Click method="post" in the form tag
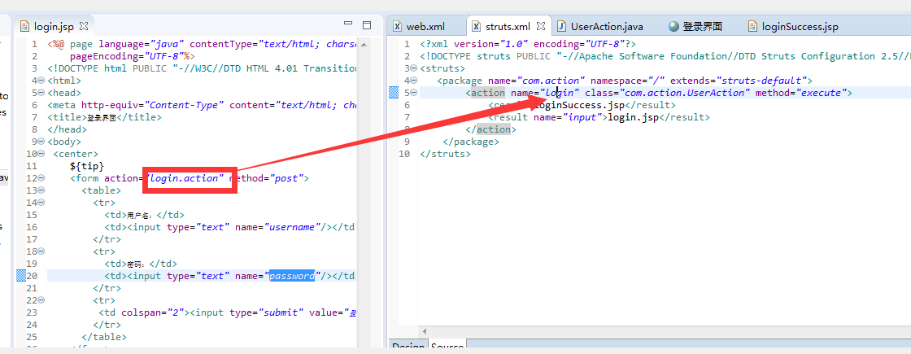Screen dimensions: 911x354 pos(265,178)
